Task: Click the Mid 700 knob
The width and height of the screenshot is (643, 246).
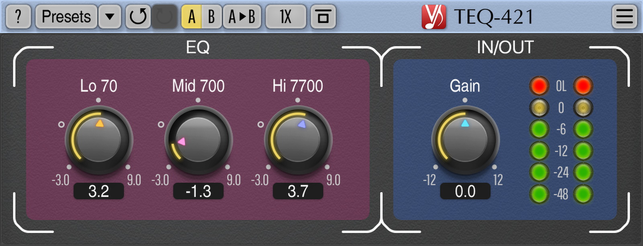Action: [199, 140]
